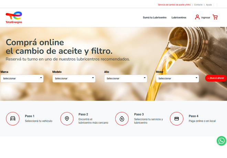Open WhatsApp chat bubble

[221, 141]
